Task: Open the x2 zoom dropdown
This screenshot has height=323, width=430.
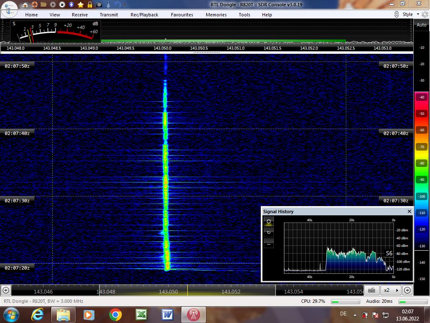Action: click(391, 290)
